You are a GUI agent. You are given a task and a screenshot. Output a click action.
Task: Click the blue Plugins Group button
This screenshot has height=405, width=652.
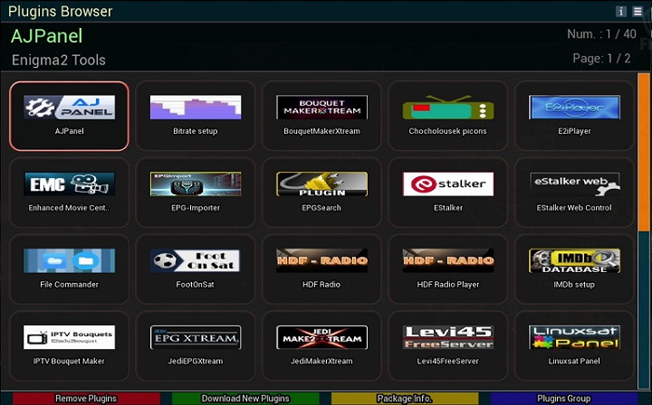pyautogui.click(x=564, y=399)
